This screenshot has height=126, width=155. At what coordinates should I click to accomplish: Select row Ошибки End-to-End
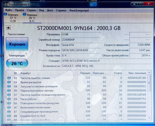click(x=77, y=116)
